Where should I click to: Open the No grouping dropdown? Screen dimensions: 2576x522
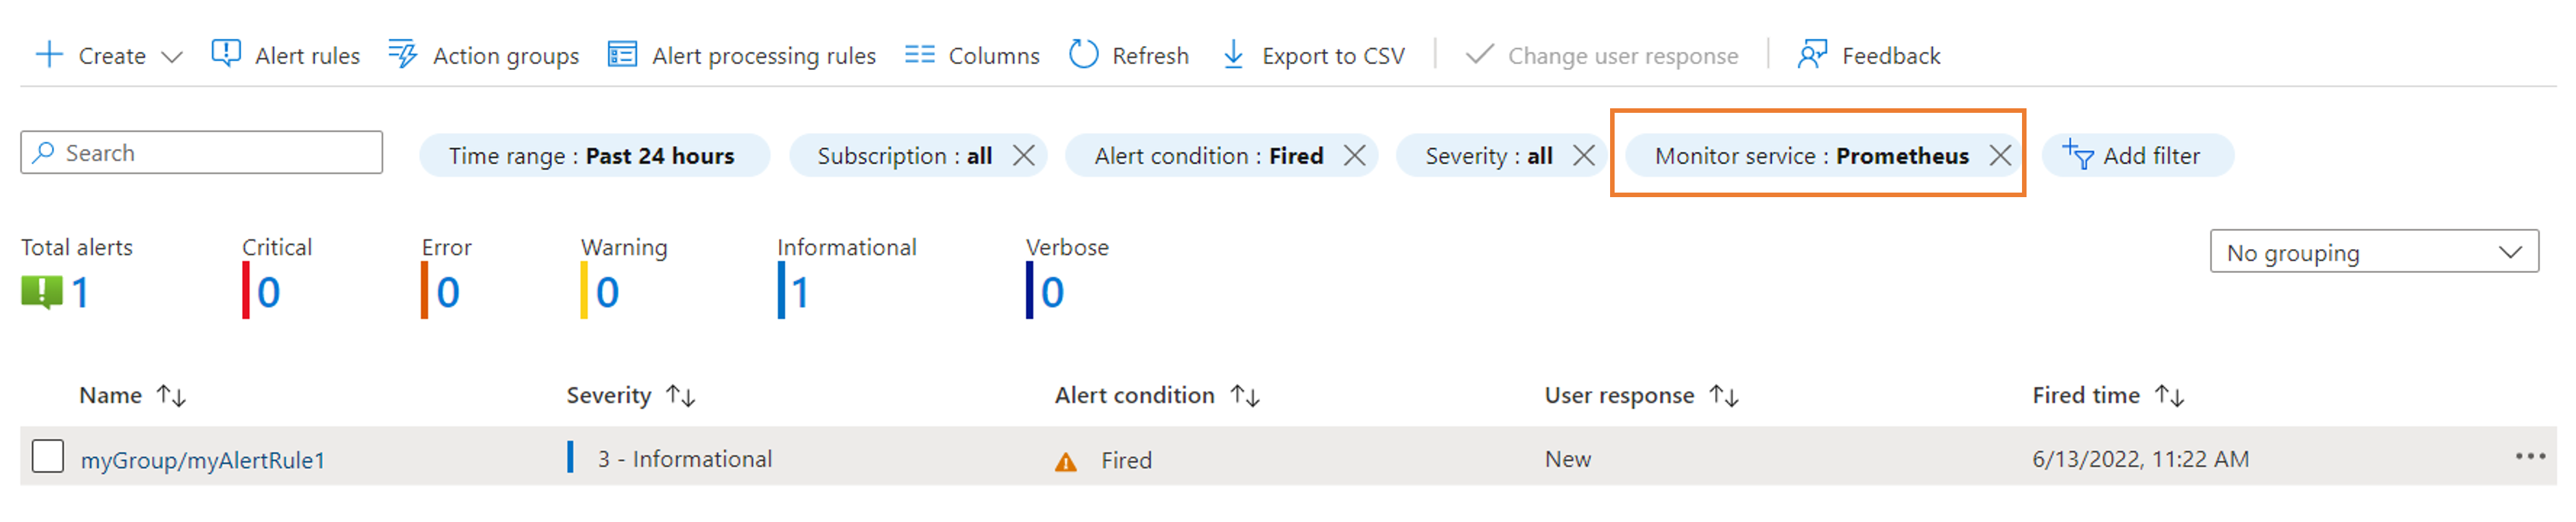click(2373, 252)
